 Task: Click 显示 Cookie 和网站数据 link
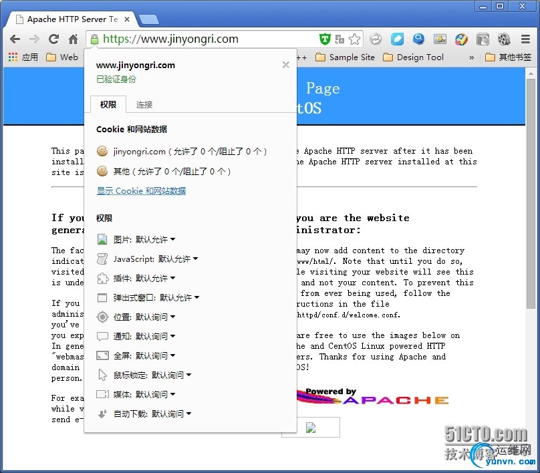tap(141, 190)
